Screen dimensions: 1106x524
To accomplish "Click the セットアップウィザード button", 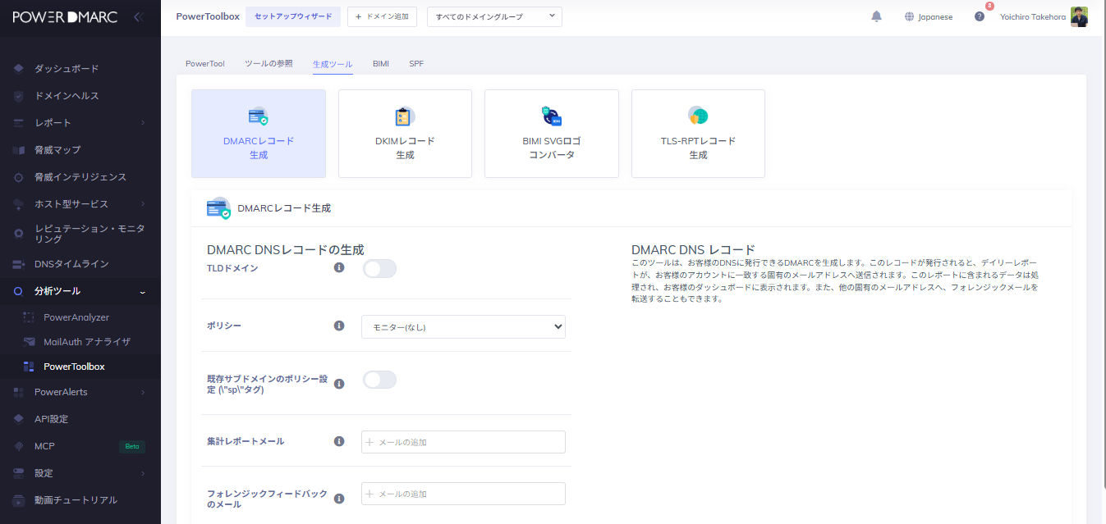I will tap(293, 16).
